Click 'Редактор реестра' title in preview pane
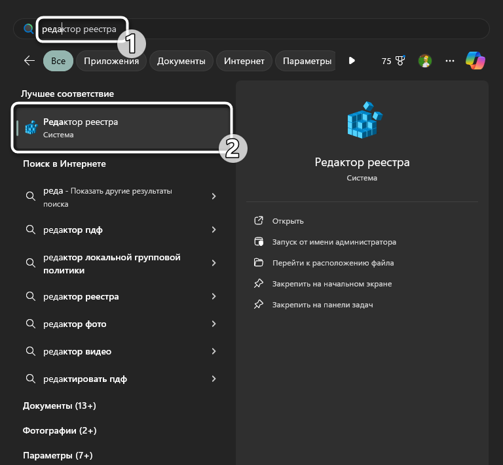This screenshot has height=465, width=503. point(362,162)
